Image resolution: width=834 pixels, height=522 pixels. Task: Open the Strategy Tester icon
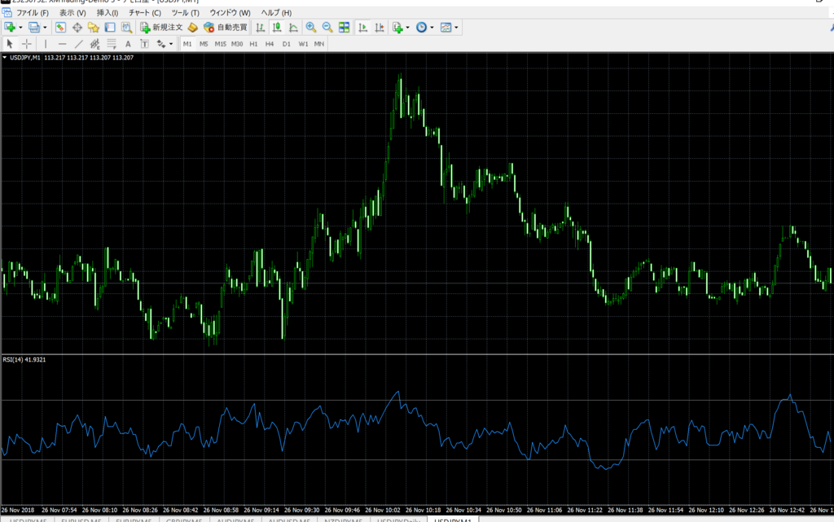pyautogui.click(x=126, y=27)
